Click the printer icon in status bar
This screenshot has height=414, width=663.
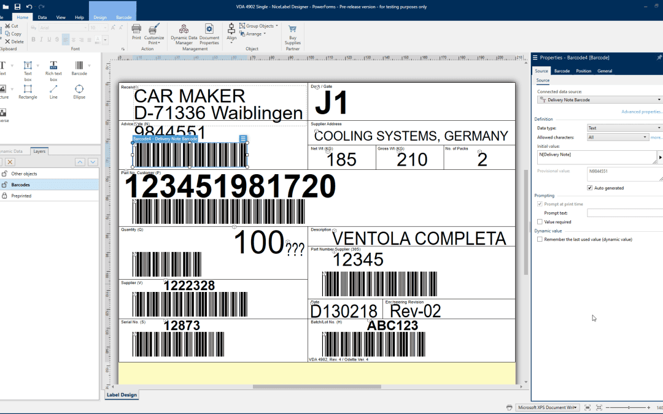509,408
